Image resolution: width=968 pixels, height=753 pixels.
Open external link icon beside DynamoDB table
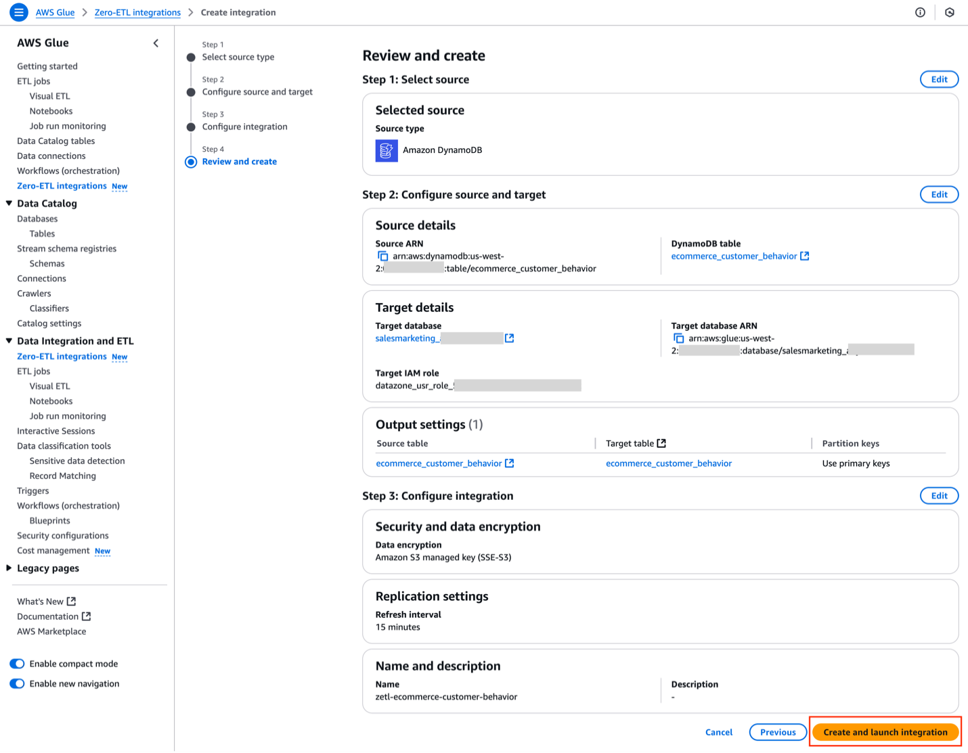pyautogui.click(x=805, y=256)
